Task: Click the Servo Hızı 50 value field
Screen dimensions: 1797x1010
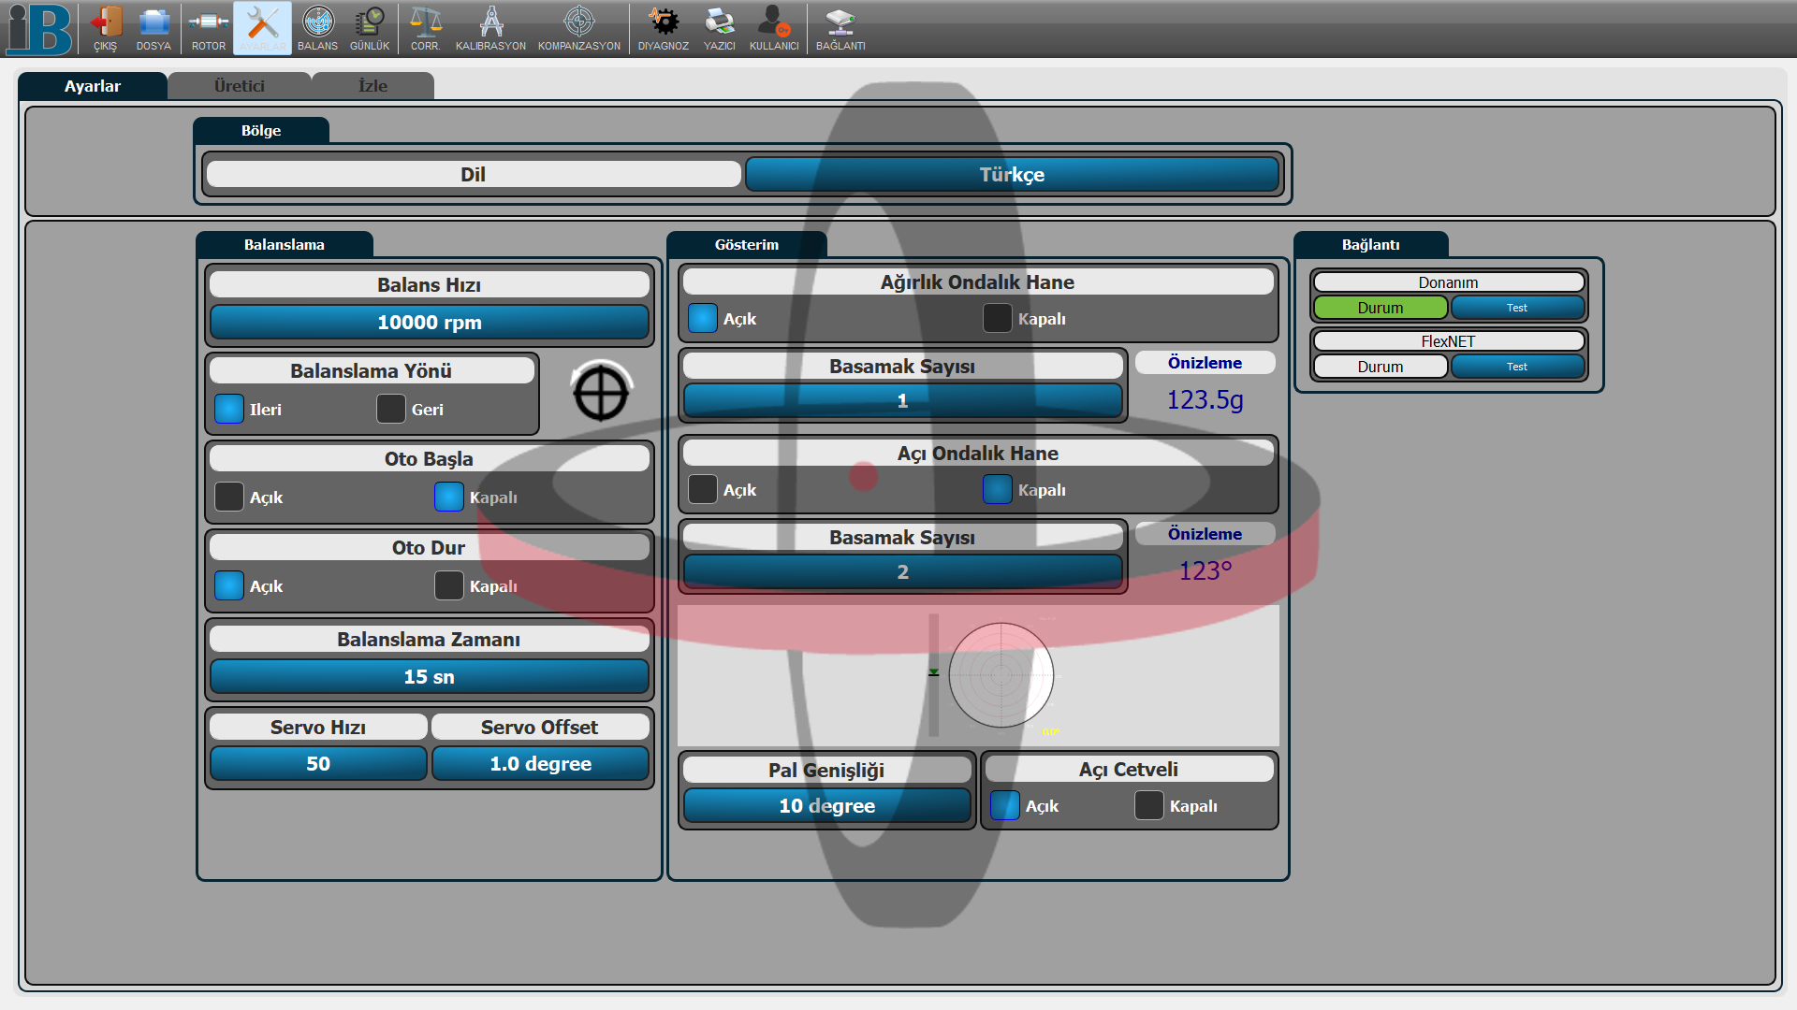Action: 318,763
